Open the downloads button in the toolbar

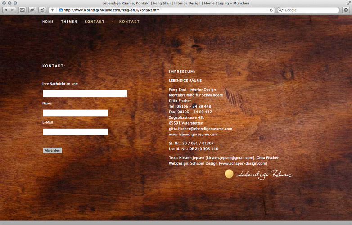(x=346, y=10)
